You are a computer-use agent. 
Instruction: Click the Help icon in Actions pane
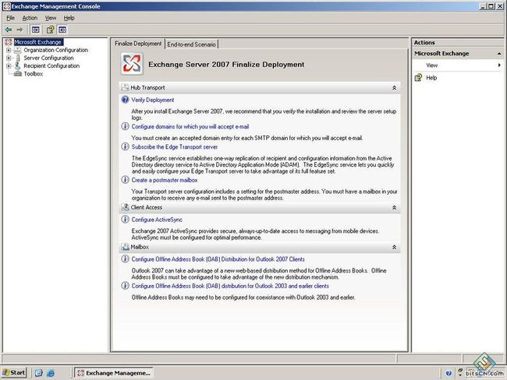click(x=418, y=78)
